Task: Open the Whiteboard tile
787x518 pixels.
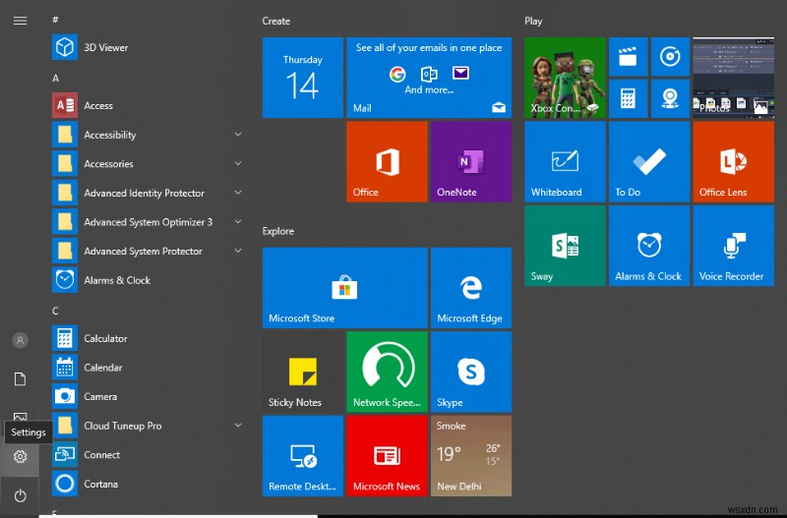Action: [564, 161]
